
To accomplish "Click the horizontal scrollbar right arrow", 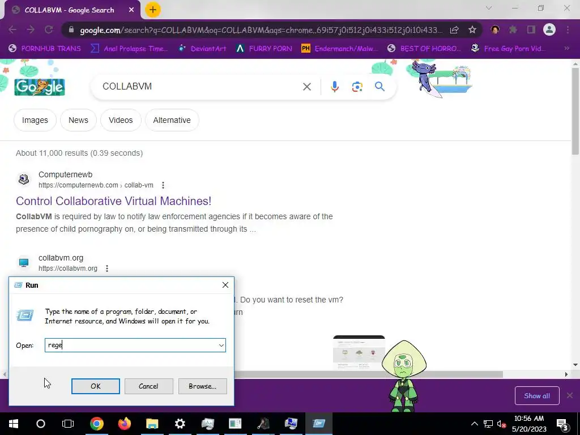I will click(566, 374).
